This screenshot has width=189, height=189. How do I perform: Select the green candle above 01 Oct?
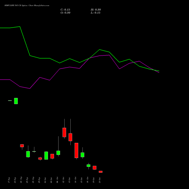46,155
